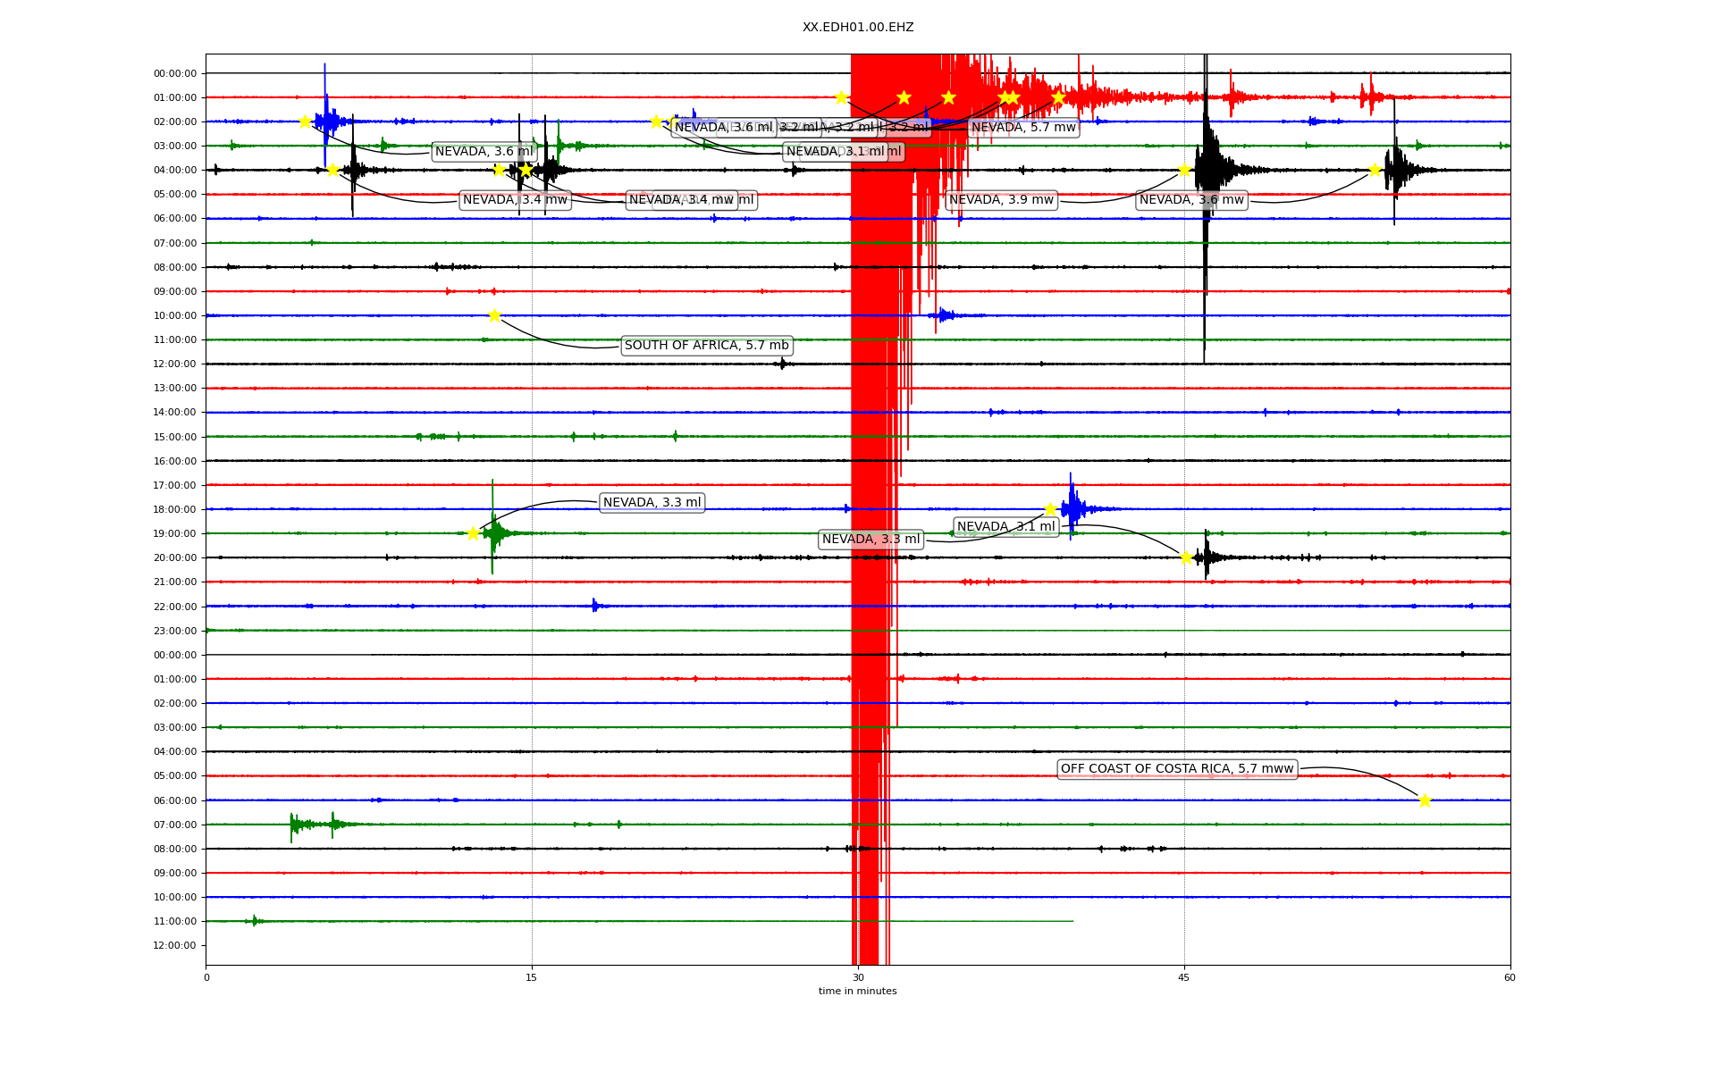Click the NEVADA, 3.9 mw annotation
The height and width of the screenshot is (1072, 1716).
point(1001,200)
